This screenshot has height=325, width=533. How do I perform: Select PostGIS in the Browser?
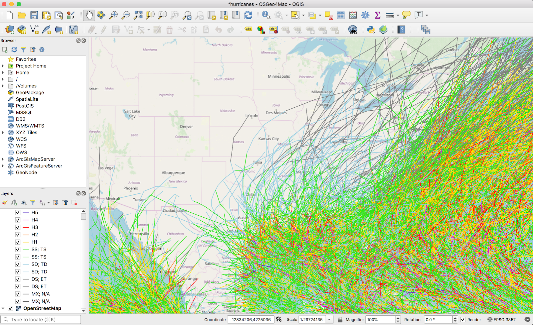tap(25, 106)
